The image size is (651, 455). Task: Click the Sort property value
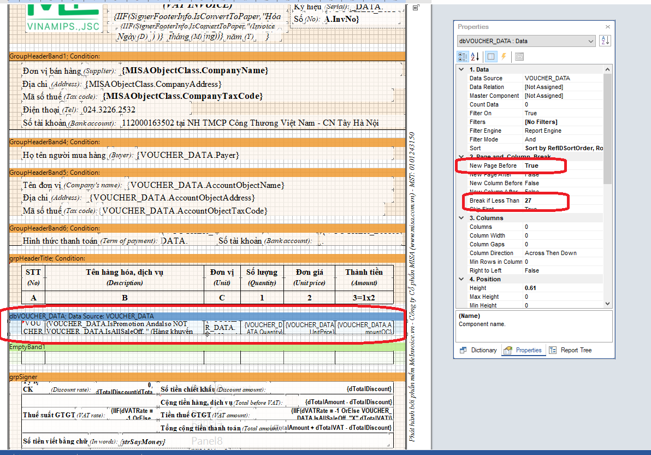(x=564, y=148)
